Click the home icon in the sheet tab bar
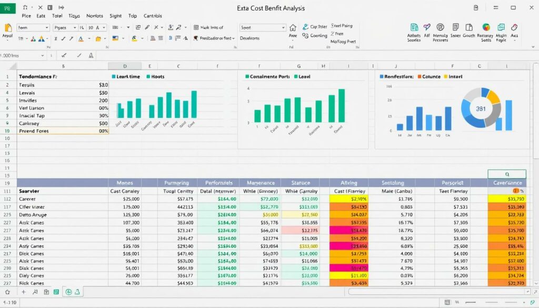 pyautogui.click(x=7, y=292)
